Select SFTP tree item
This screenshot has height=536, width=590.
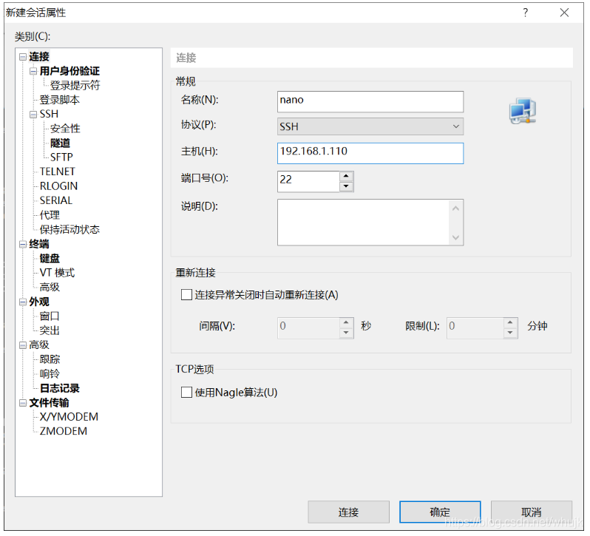click(61, 157)
